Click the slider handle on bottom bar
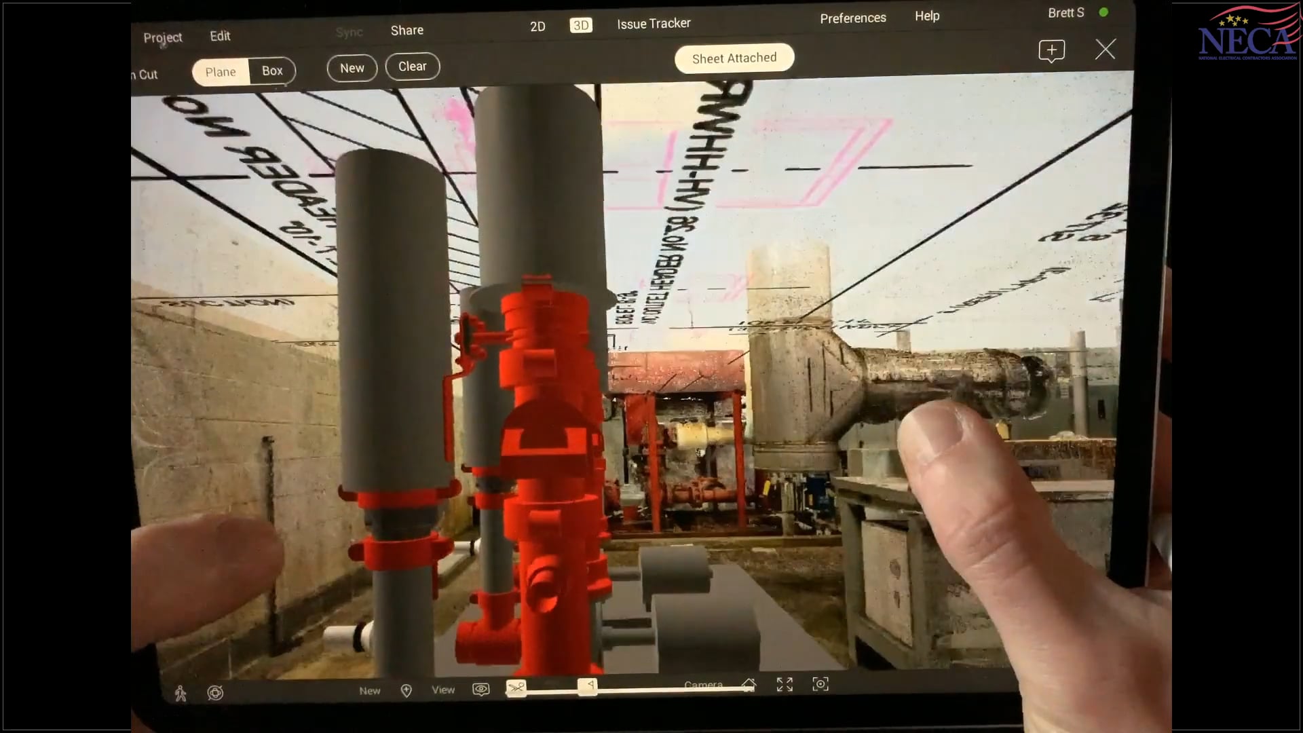This screenshot has width=1303, height=733. (x=588, y=686)
